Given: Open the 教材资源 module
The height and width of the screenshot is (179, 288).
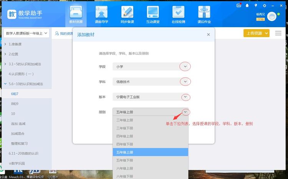Looking at the screenshot, I should 75,14.
